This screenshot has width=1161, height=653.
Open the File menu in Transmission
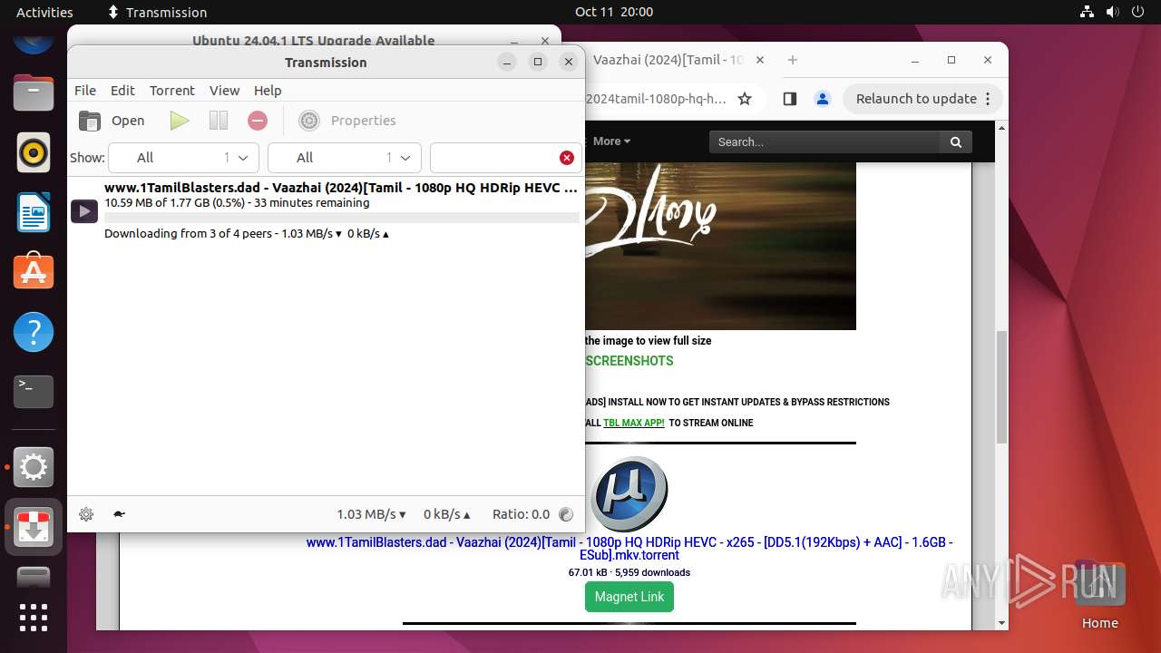(85, 91)
